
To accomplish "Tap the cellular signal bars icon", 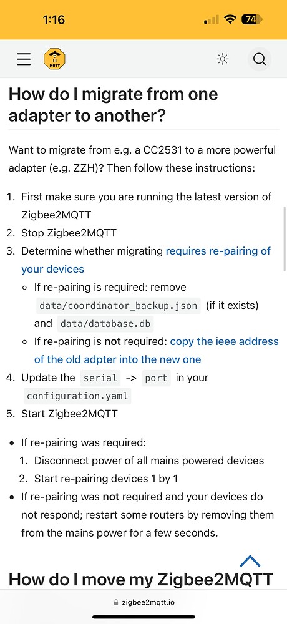I will point(212,19).
